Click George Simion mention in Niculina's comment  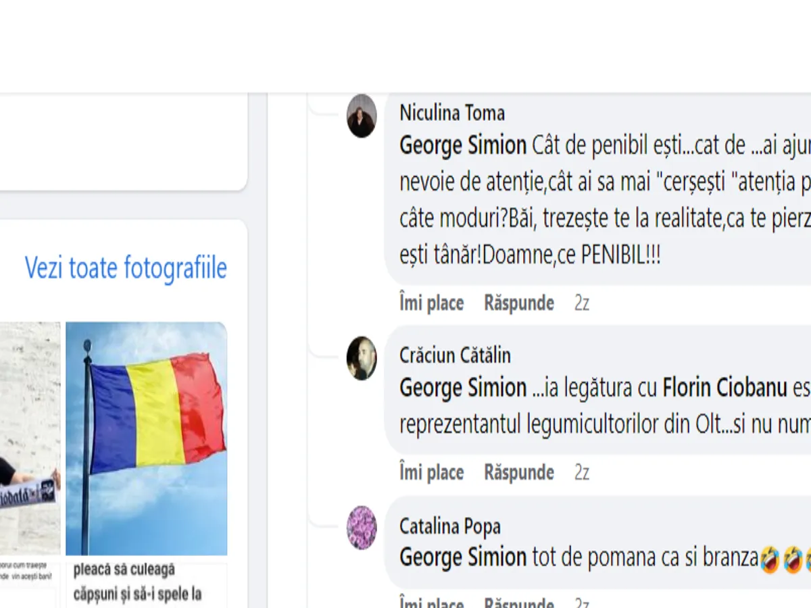point(463,145)
